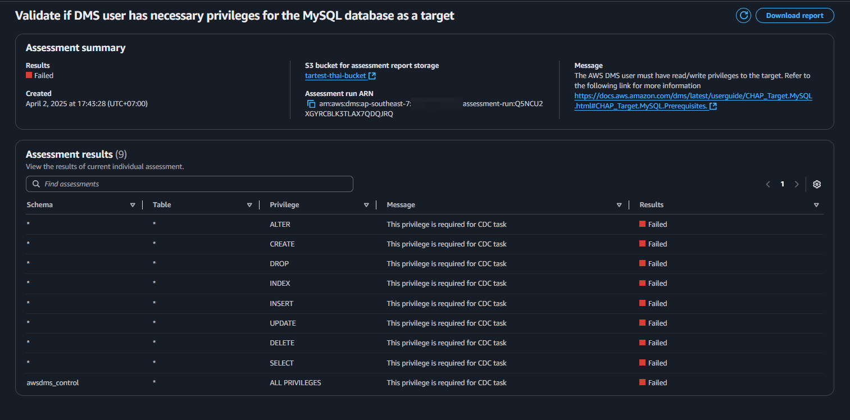Click the Failed status in the ALTER row
850x420 pixels.
tap(653, 225)
